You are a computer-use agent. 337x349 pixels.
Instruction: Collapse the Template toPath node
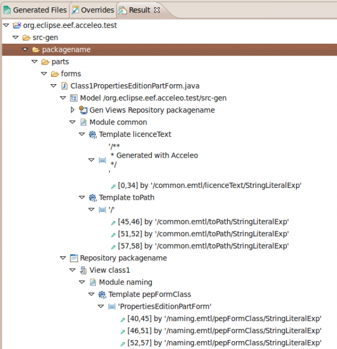82,198
